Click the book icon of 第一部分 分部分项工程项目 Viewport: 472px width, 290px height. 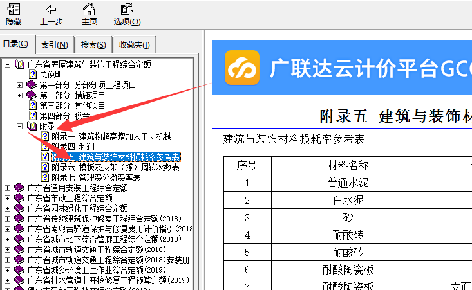pos(32,85)
